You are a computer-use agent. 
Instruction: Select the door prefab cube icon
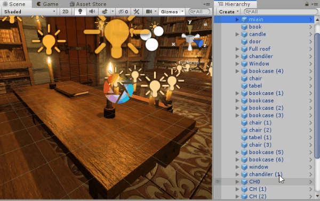(244, 42)
